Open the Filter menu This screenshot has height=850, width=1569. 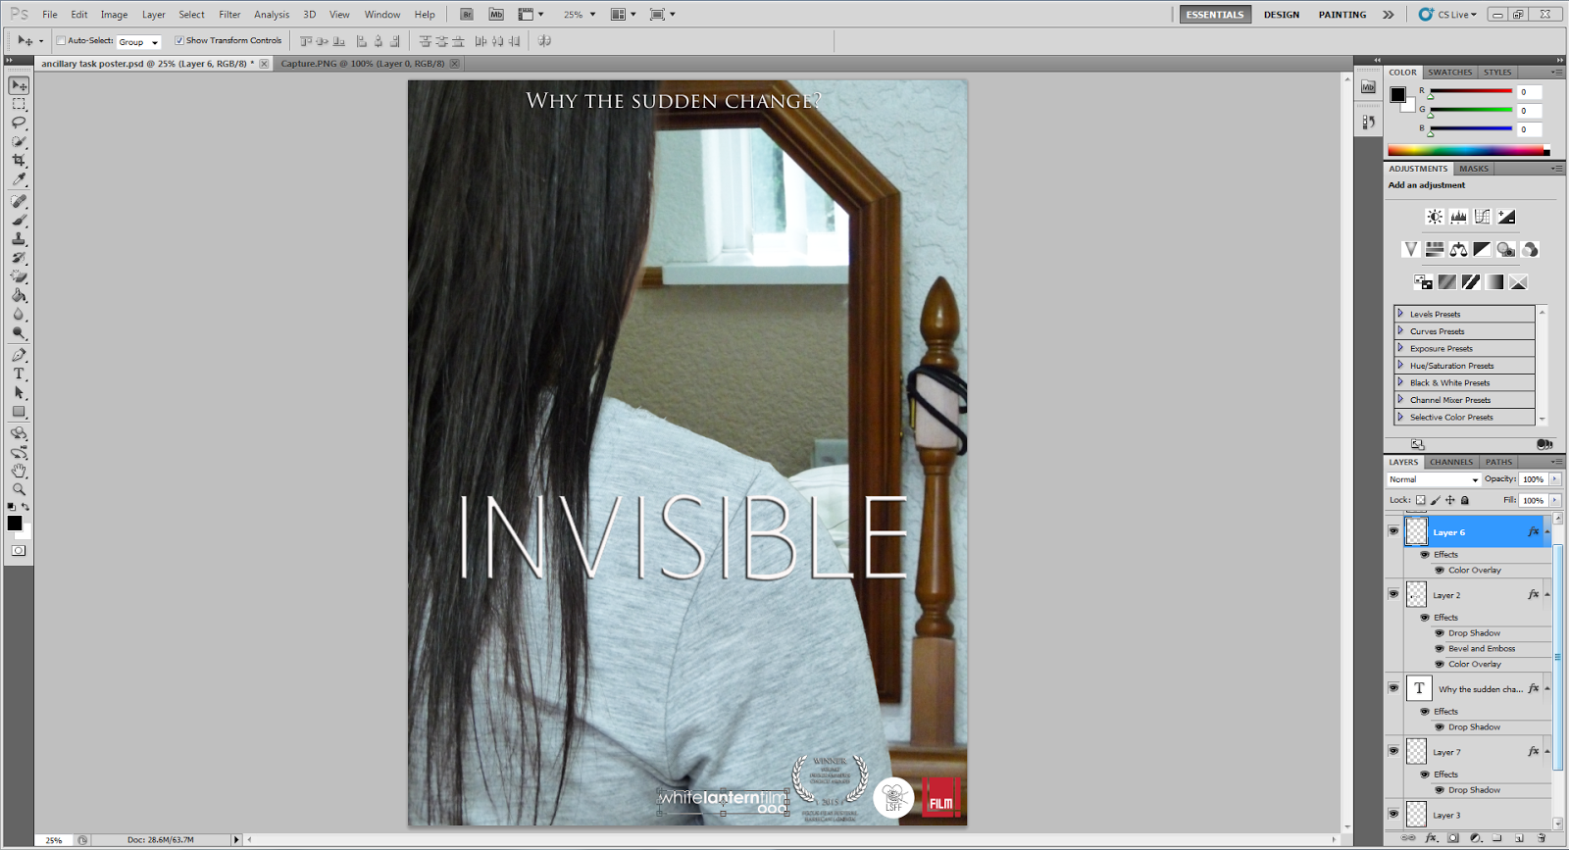(x=229, y=15)
